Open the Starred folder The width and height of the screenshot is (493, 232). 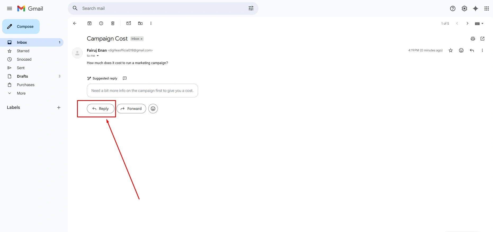pyautogui.click(x=32, y=51)
